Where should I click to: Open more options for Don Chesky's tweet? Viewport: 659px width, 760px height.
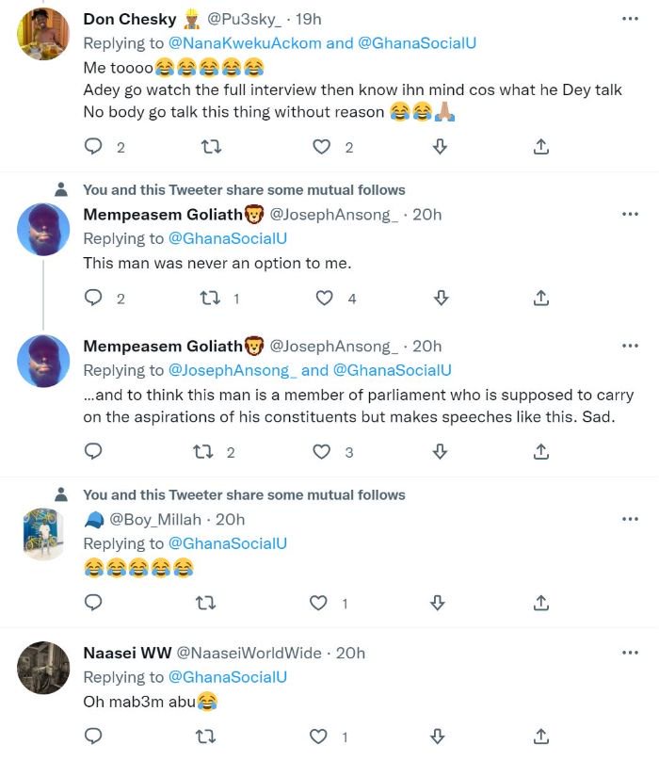pyautogui.click(x=630, y=18)
